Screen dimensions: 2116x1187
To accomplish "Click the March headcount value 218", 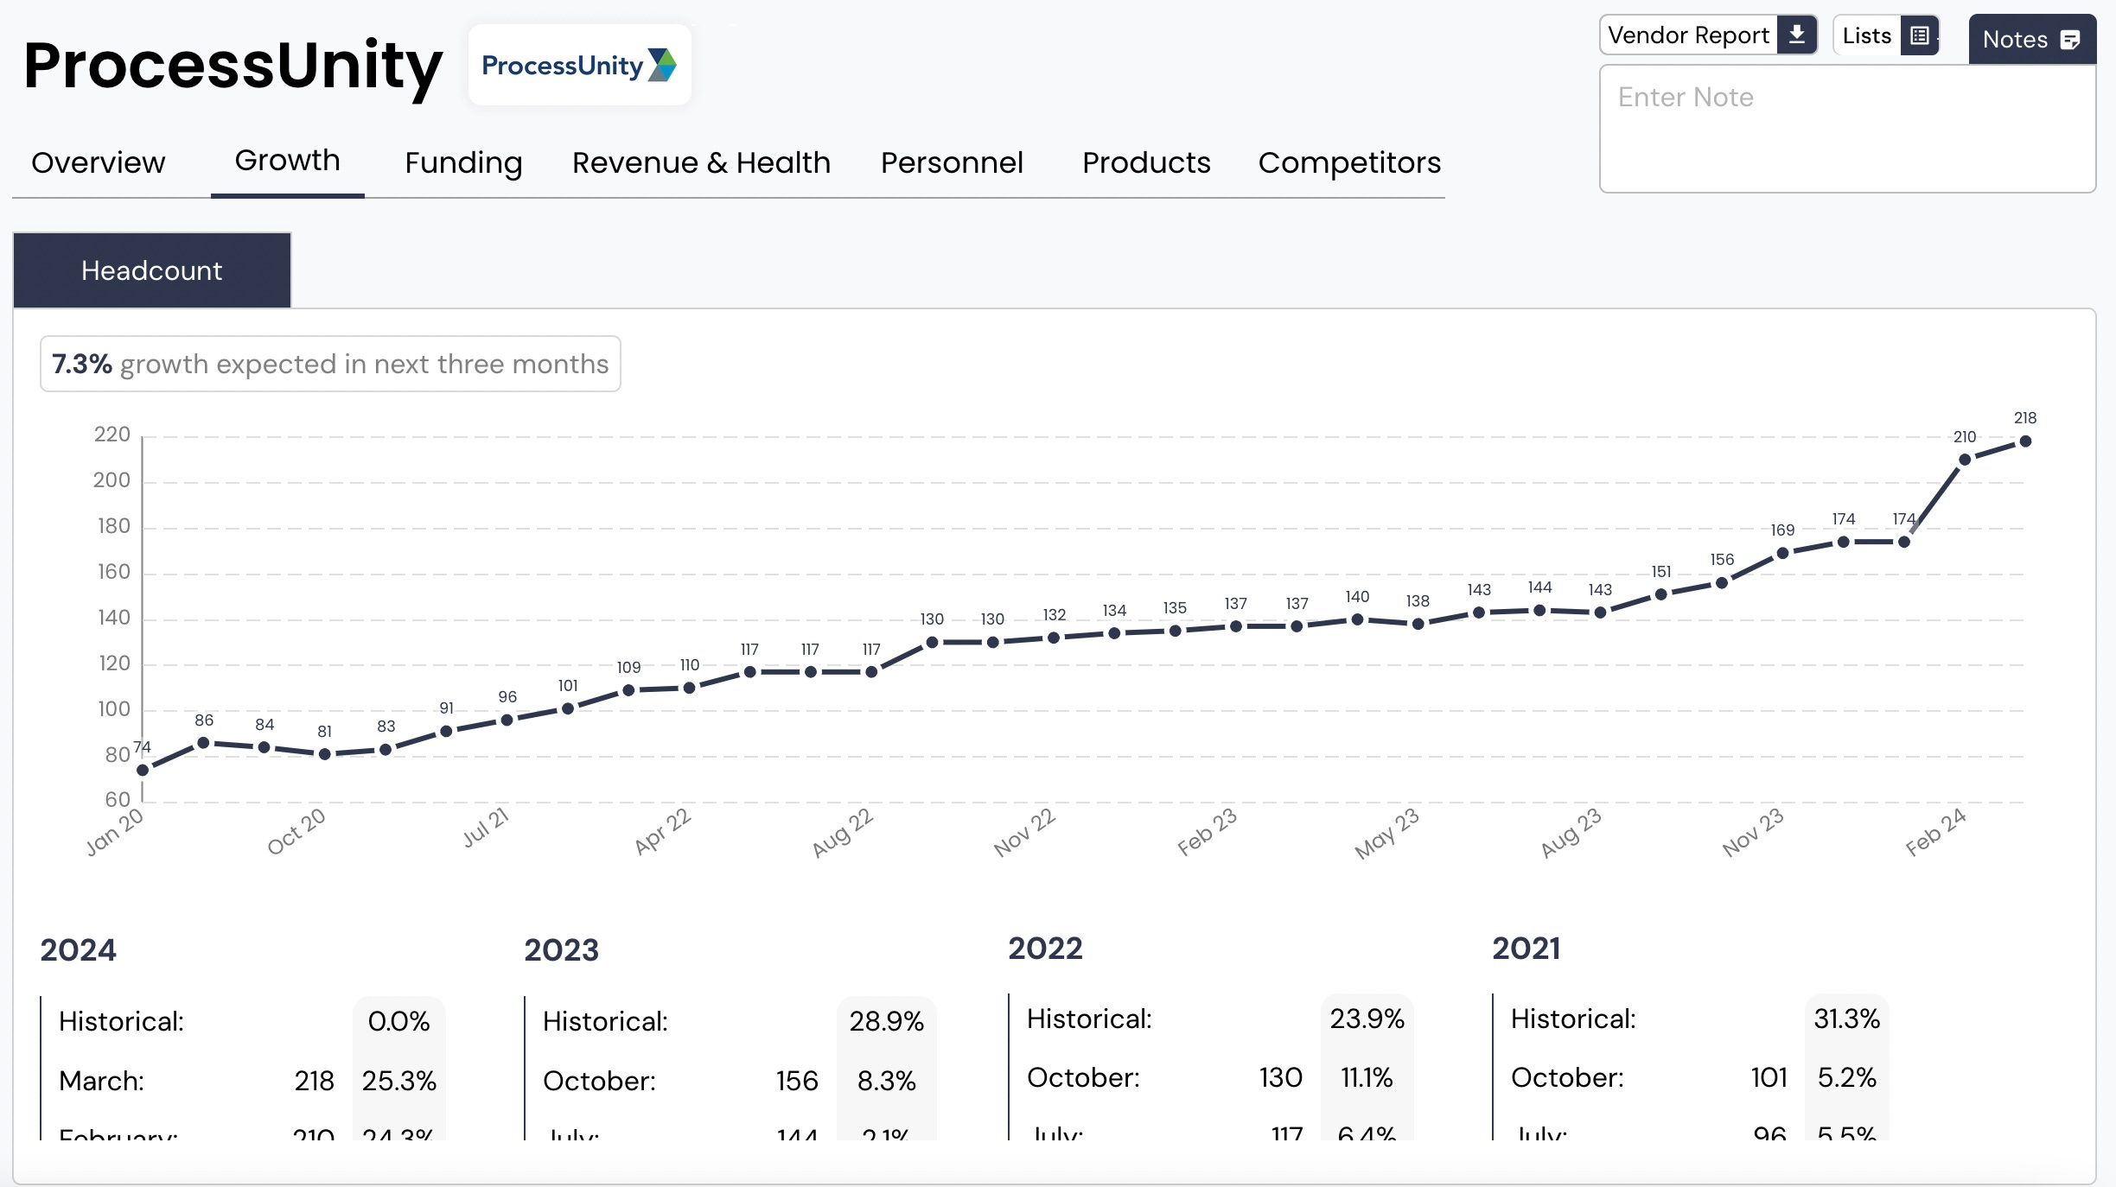I will (x=314, y=1081).
